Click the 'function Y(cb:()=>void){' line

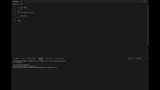tap(25, 12)
